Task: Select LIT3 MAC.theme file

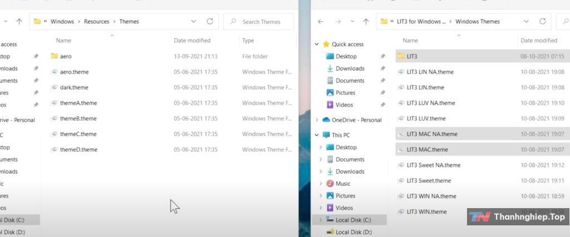Action: pyautogui.click(x=427, y=149)
